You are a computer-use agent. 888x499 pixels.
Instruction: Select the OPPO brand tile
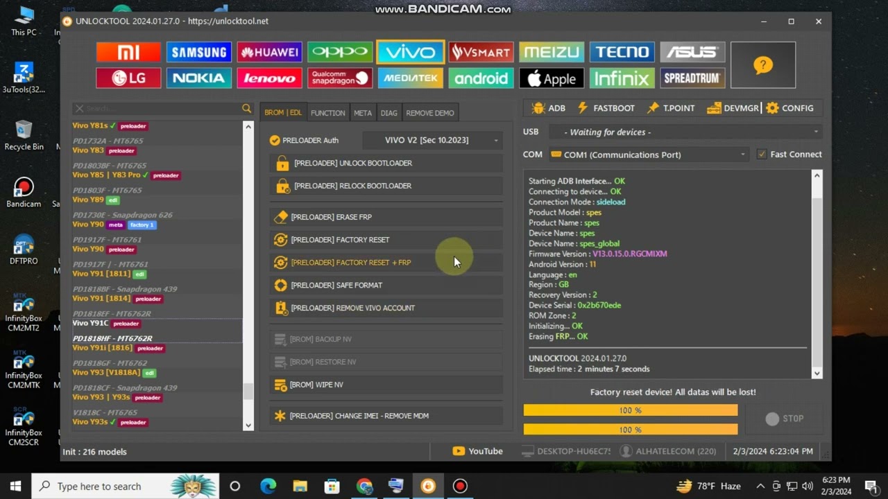coord(340,52)
